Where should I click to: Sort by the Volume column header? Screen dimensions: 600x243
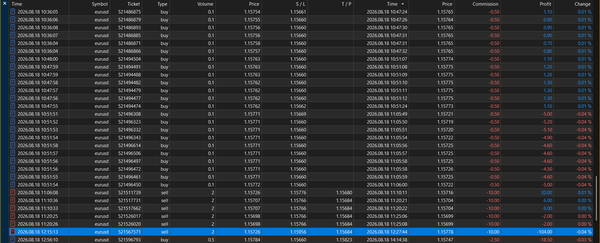click(x=205, y=4)
